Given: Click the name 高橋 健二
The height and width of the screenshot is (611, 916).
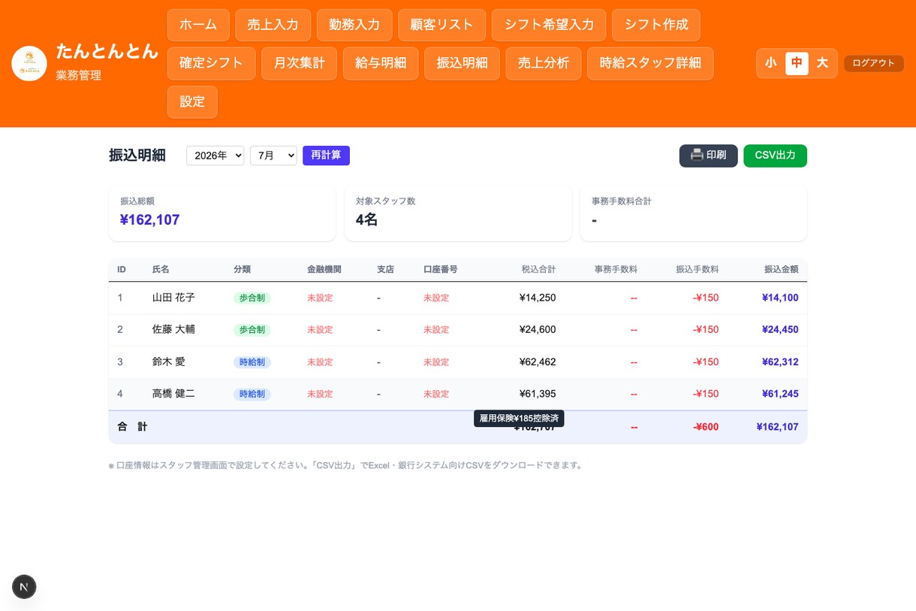Looking at the screenshot, I should coord(173,394).
